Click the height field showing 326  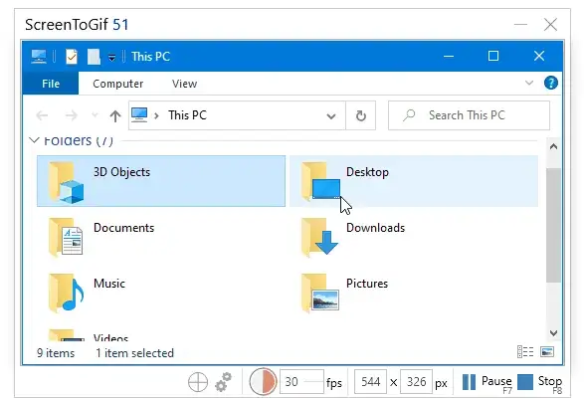pyautogui.click(x=417, y=381)
